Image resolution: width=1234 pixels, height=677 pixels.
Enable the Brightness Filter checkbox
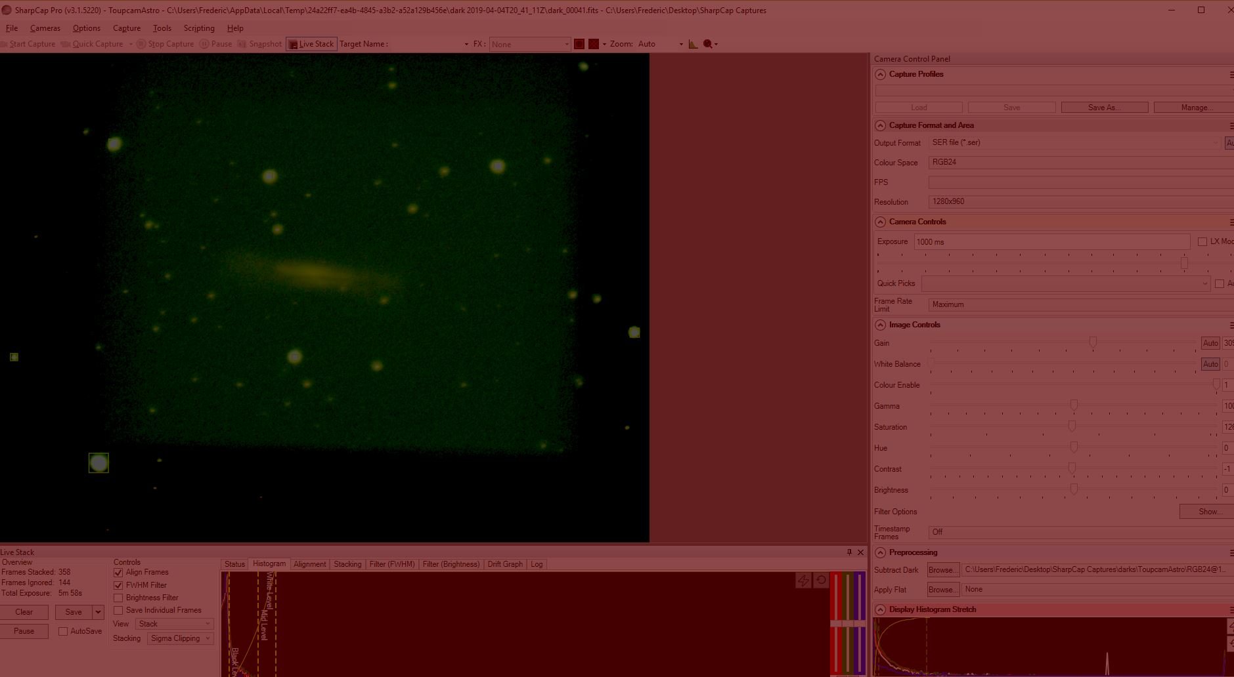point(118,598)
